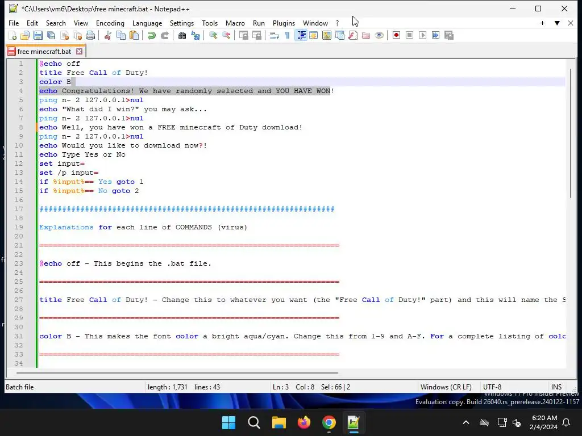The height and width of the screenshot is (436, 582).
Task: Click the Paste toolbar icon
Action: [x=134, y=35]
